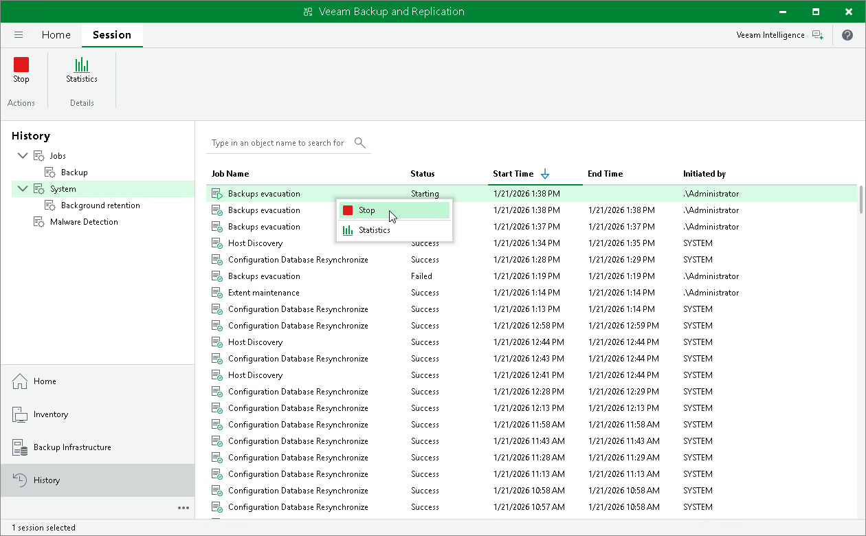866x536 pixels.
Task: Click SYSTEM in the 12:13 PM row
Action: pyautogui.click(x=698, y=408)
